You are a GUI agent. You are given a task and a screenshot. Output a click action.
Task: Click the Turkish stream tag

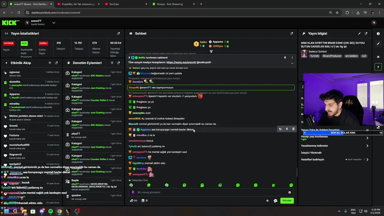314,56
